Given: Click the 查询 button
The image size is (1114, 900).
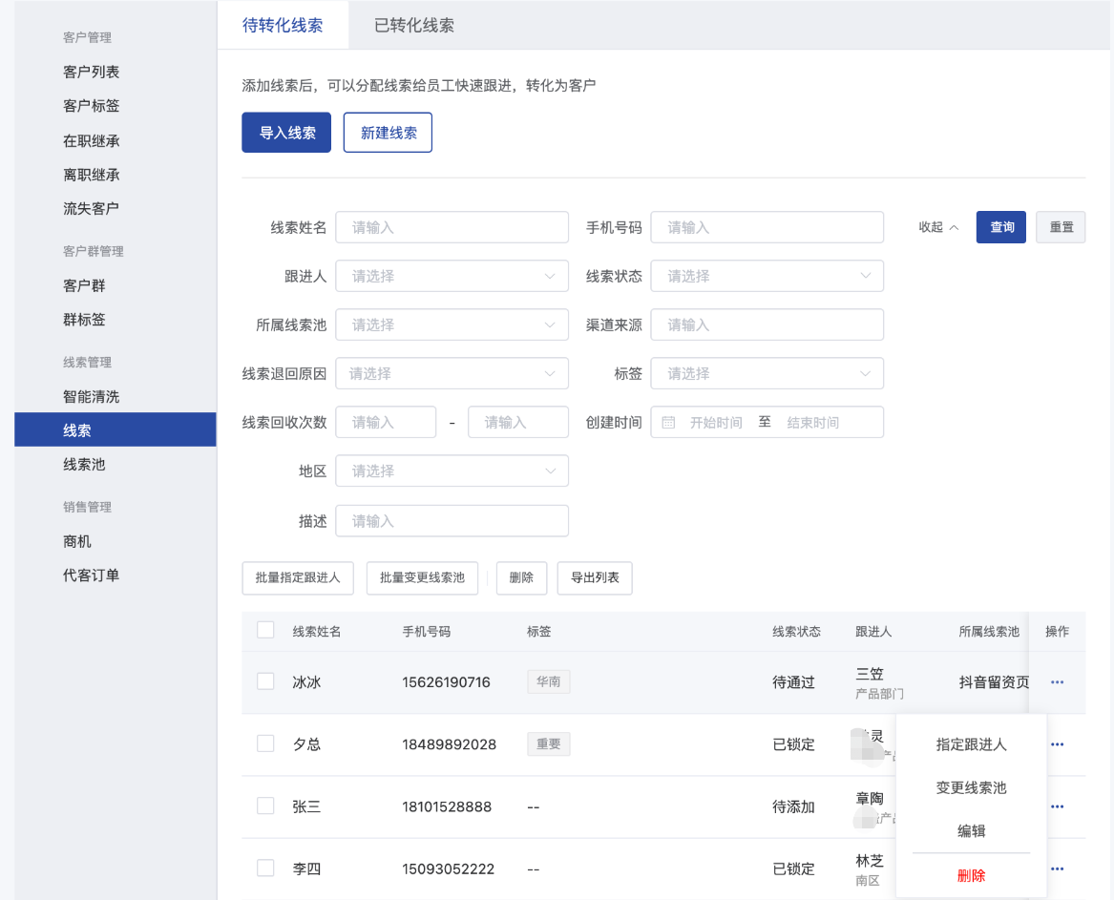Looking at the screenshot, I should click(1001, 227).
